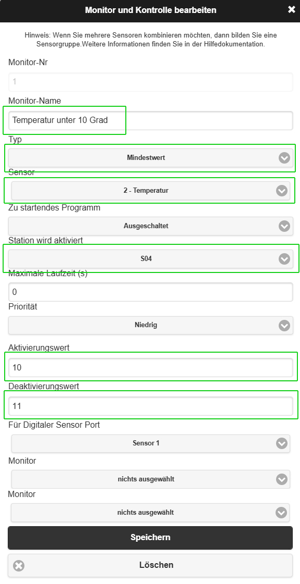Image resolution: width=300 pixels, height=584 pixels.
Task: Click the Aktivierungswert field containing 10
Action: (x=151, y=368)
